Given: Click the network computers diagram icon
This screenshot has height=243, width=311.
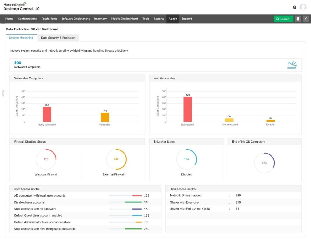Looking at the screenshot, I should tap(292, 65).
